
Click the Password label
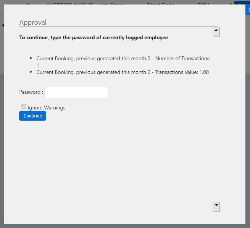(x=31, y=92)
